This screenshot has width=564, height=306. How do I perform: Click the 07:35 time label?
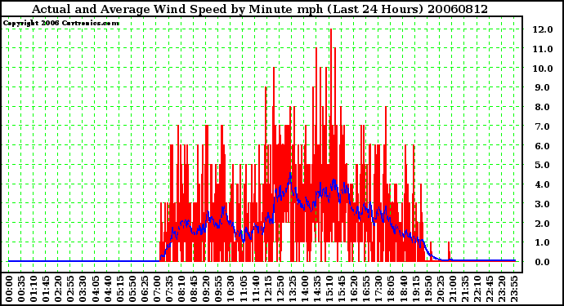[x=169, y=290]
